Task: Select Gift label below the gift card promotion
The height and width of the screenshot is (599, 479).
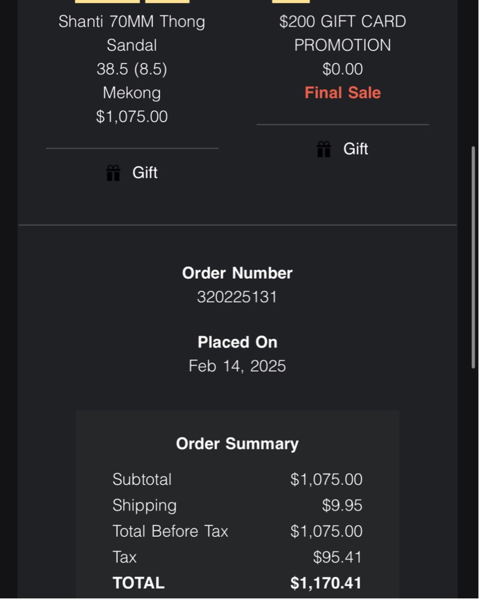Action: coord(355,149)
